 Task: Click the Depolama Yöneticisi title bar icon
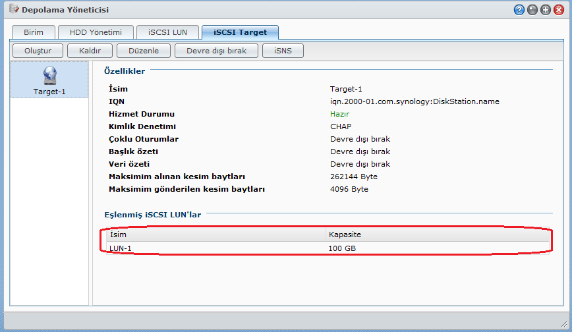[x=13, y=10]
